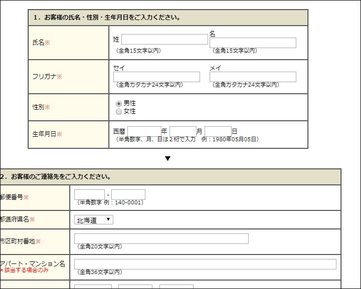Click the birth month (月) input field
Screen dimensions: 361x289
pyautogui.click(x=183, y=132)
